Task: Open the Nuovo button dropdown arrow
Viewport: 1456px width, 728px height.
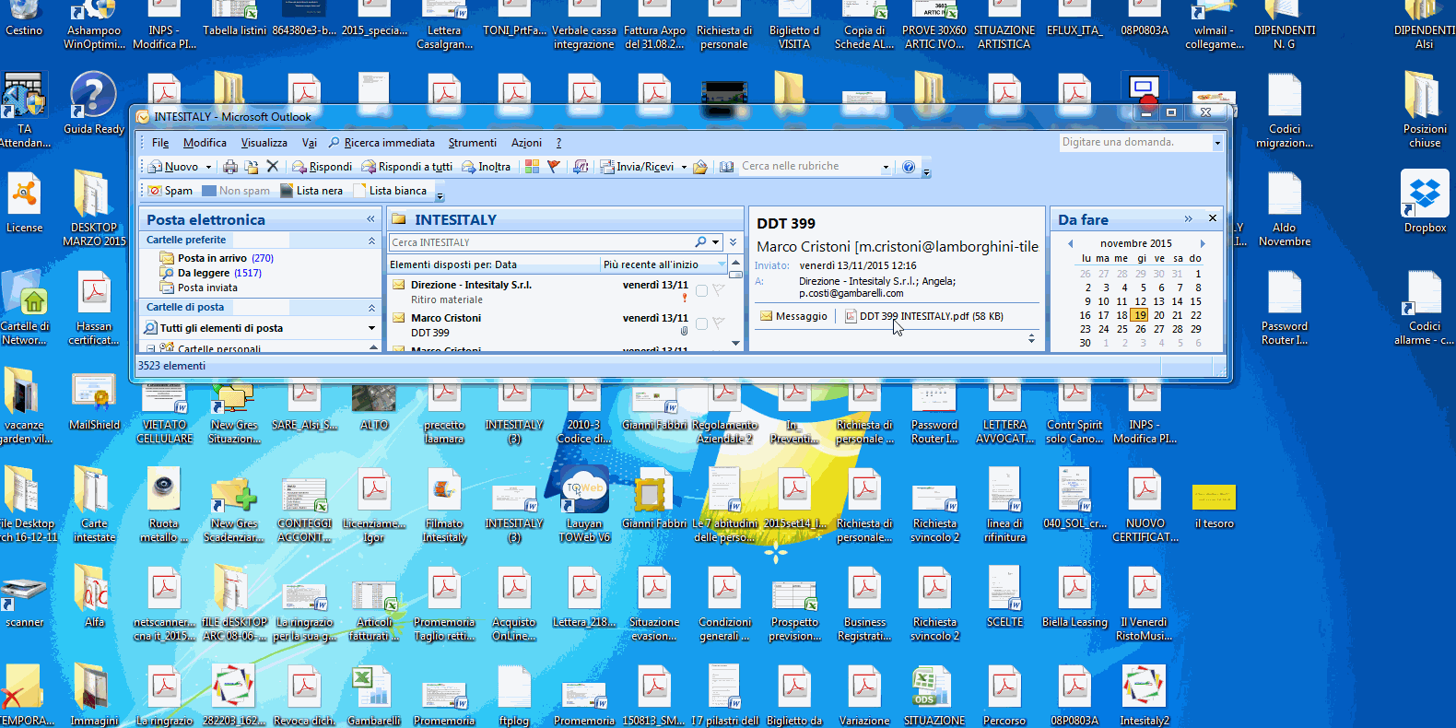Action: [x=208, y=167]
